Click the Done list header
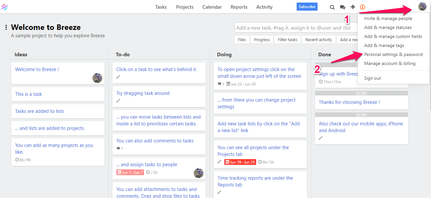Screen dimensions: 431x198 point(325,55)
